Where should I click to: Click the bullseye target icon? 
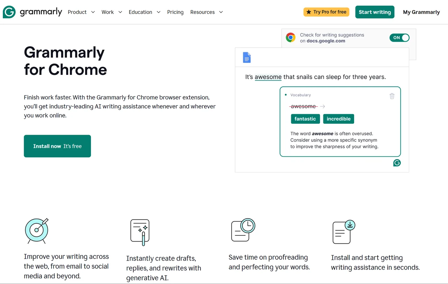coord(36,231)
